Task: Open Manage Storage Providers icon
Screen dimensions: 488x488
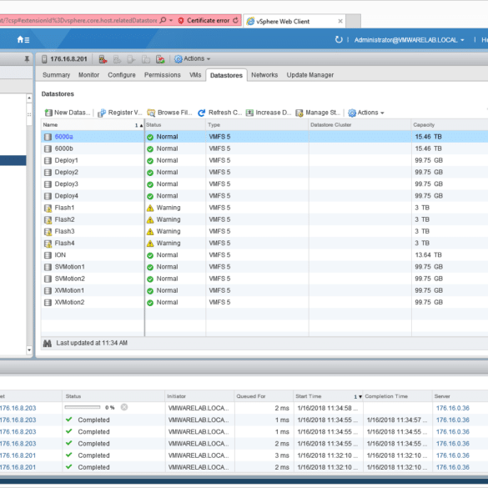Action: pyautogui.click(x=299, y=113)
